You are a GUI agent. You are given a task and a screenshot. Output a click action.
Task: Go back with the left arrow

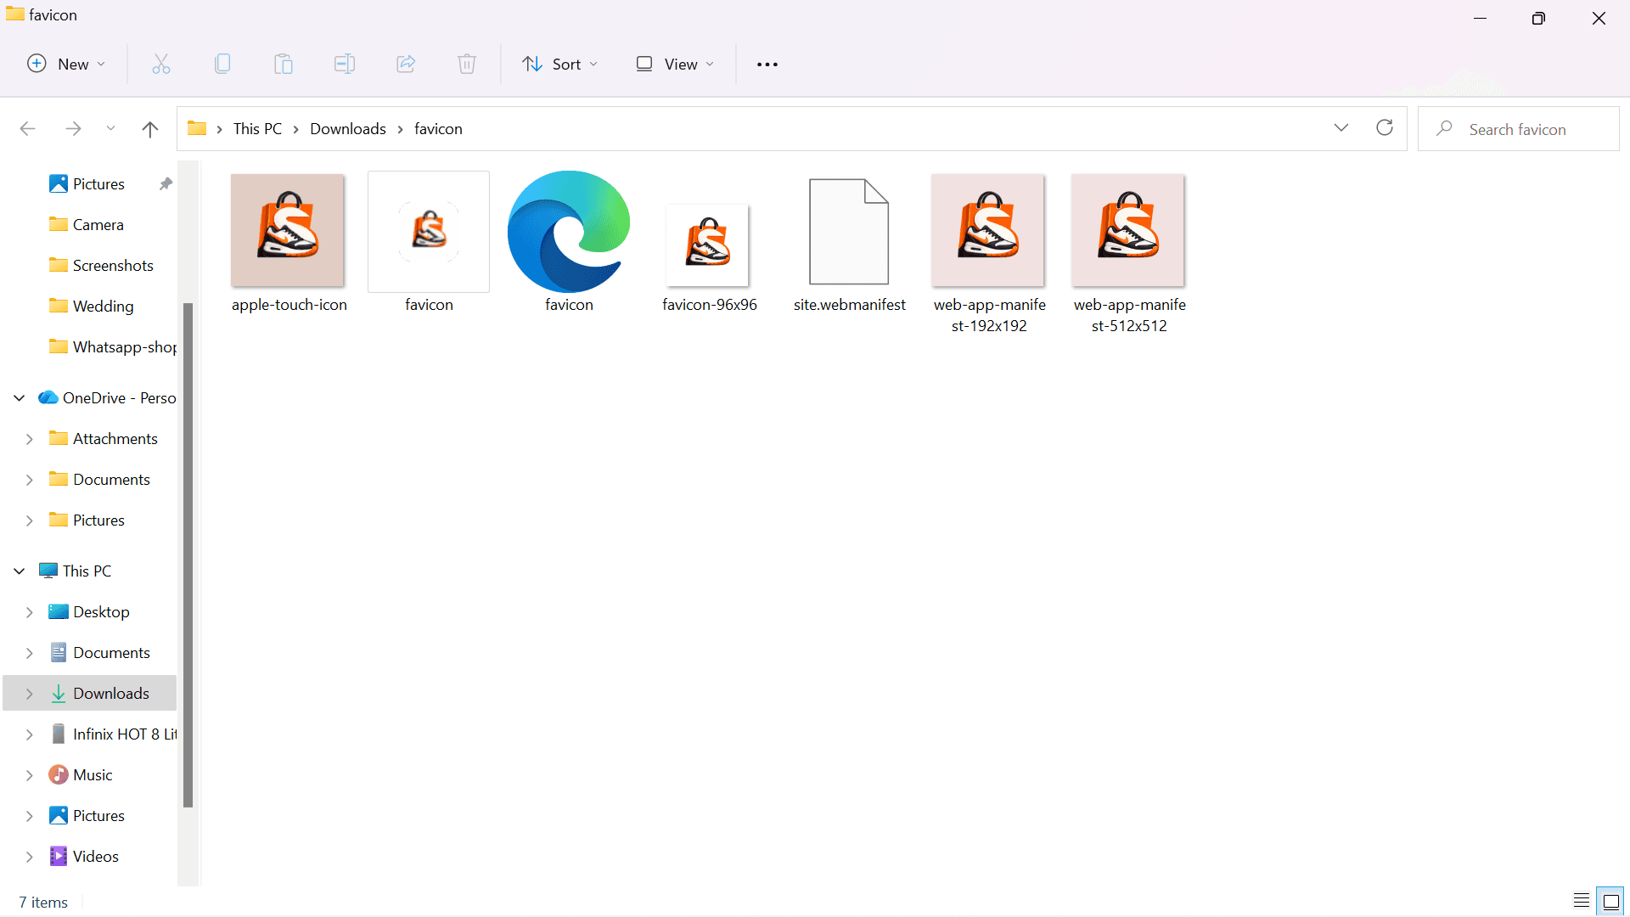click(27, 128)
